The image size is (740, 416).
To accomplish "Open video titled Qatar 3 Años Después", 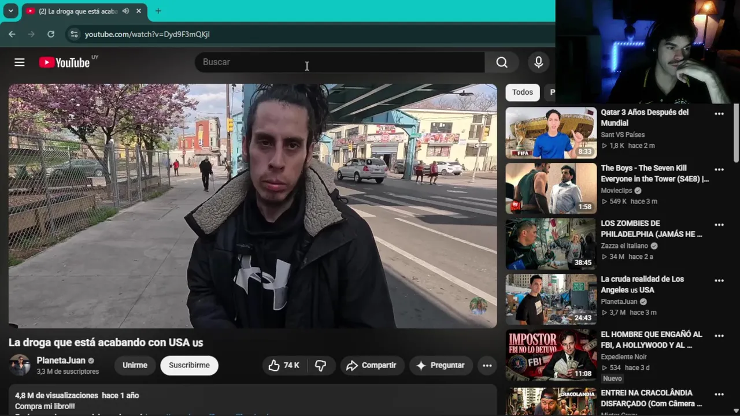I will click(x=645, y=118).
